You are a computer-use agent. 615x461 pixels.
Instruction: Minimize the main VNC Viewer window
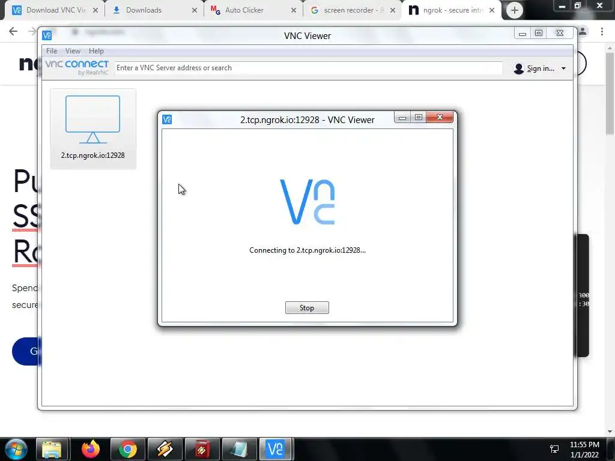click(523, 34)
